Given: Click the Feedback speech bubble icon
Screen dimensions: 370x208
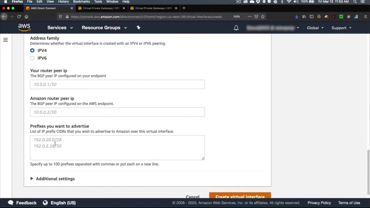Looking at the screenshot, I should coord(11,203).
